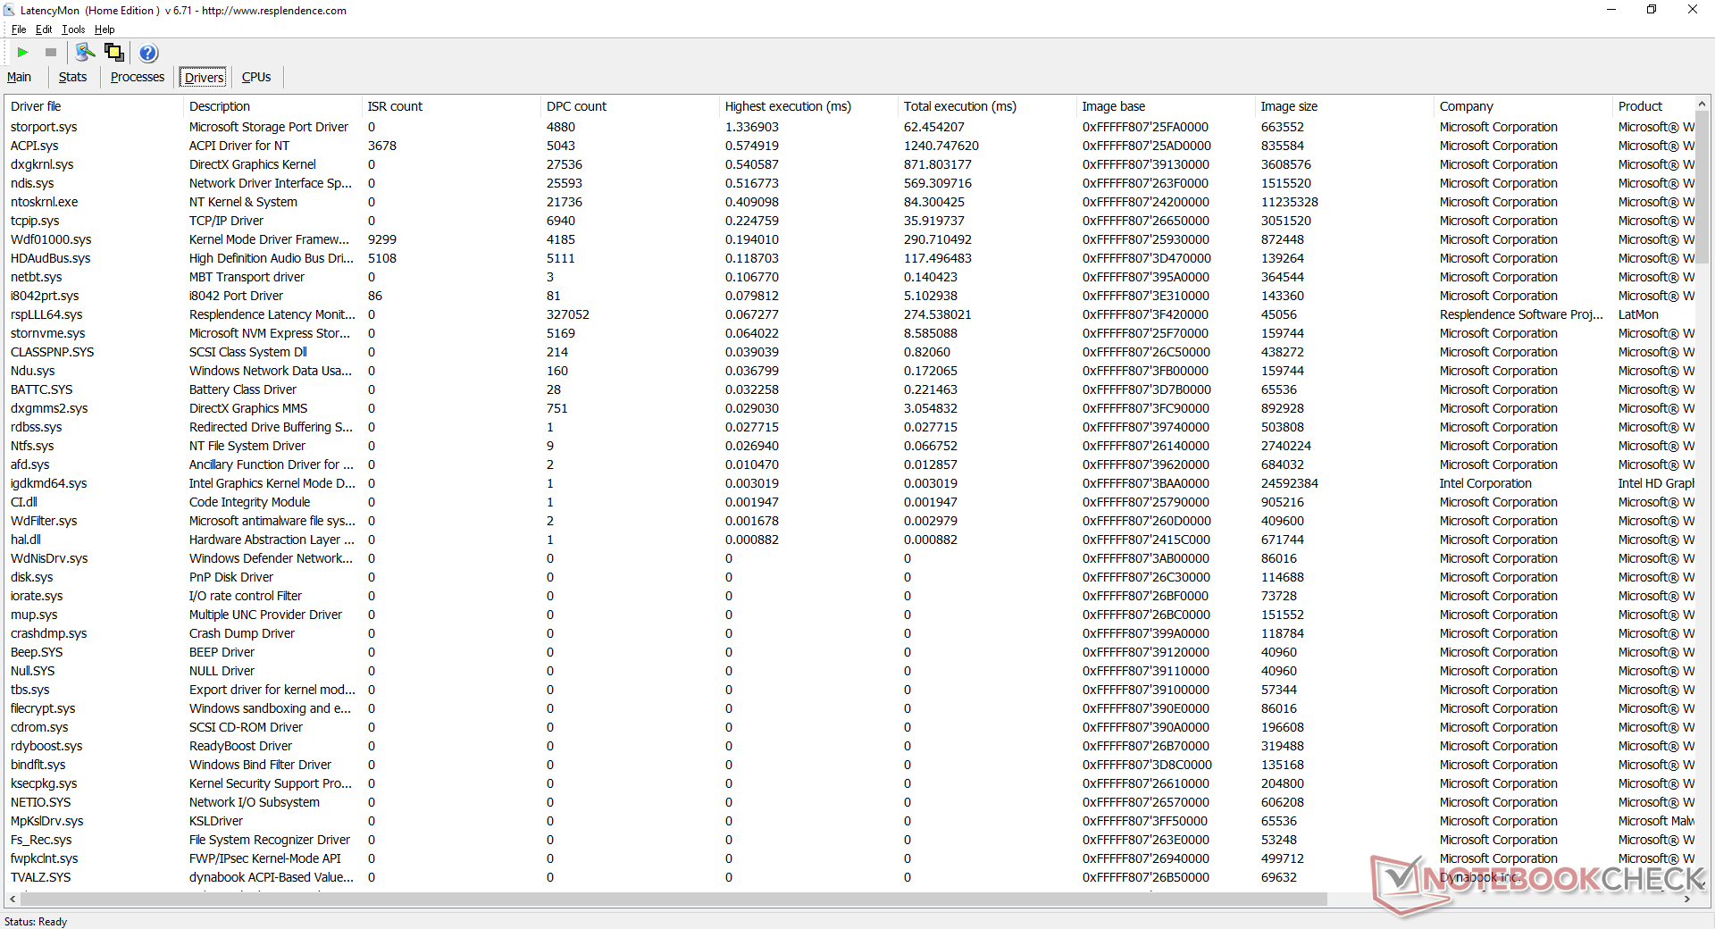Select the Drivers tab
Viewport: 1715px width, 929px height.
click(204, 78)
